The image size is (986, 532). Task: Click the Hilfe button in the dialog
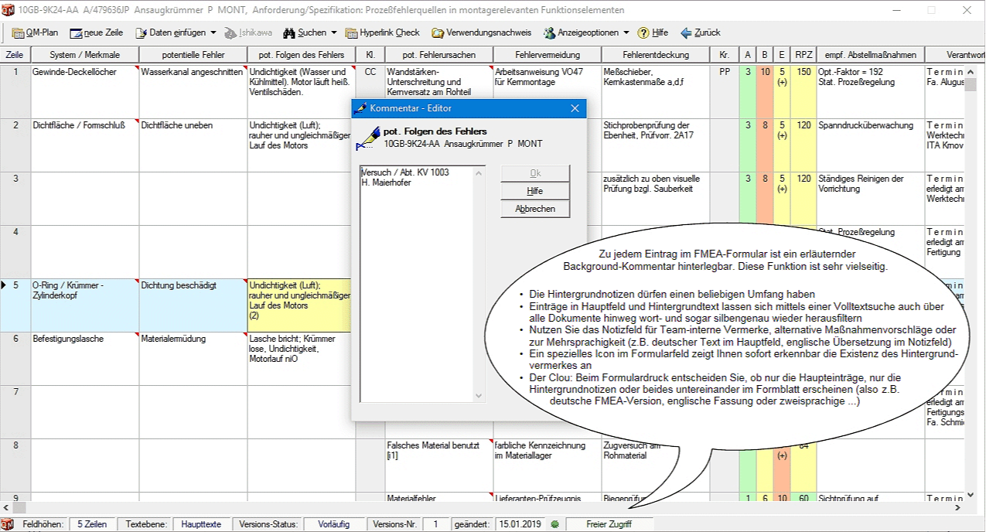pos(534,191)
